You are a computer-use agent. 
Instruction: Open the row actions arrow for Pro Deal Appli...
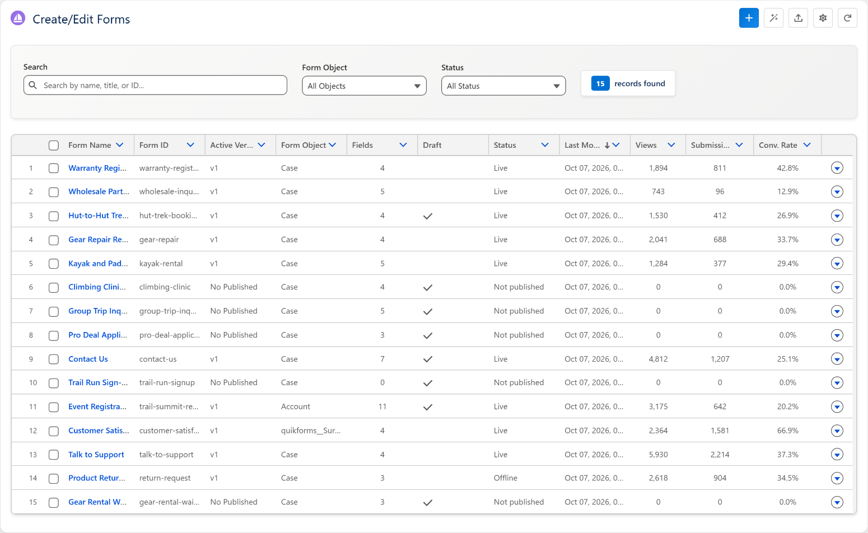coord(837,335)
